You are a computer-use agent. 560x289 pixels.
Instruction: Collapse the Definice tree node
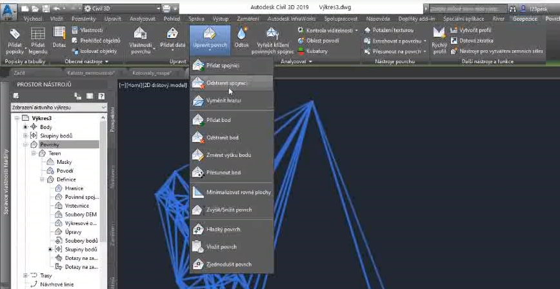click(42, 179)
